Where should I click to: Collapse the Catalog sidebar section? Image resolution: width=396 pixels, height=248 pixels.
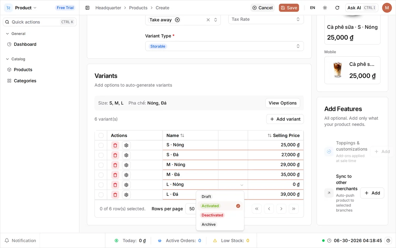pyautogui.click(x=15, y=59)
